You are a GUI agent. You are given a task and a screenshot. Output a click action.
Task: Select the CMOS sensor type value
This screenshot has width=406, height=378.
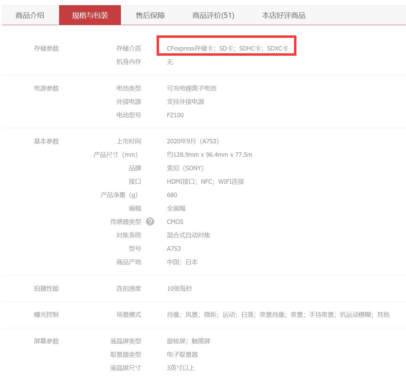point(175,222)
